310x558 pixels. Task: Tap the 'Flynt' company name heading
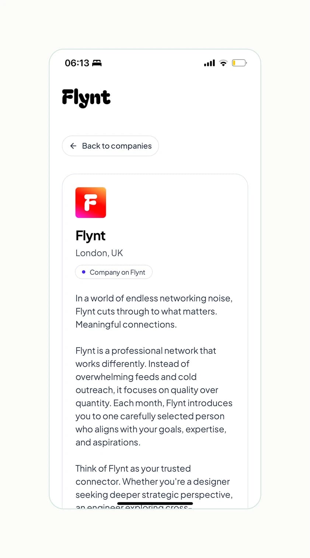(x=90, y=235)
